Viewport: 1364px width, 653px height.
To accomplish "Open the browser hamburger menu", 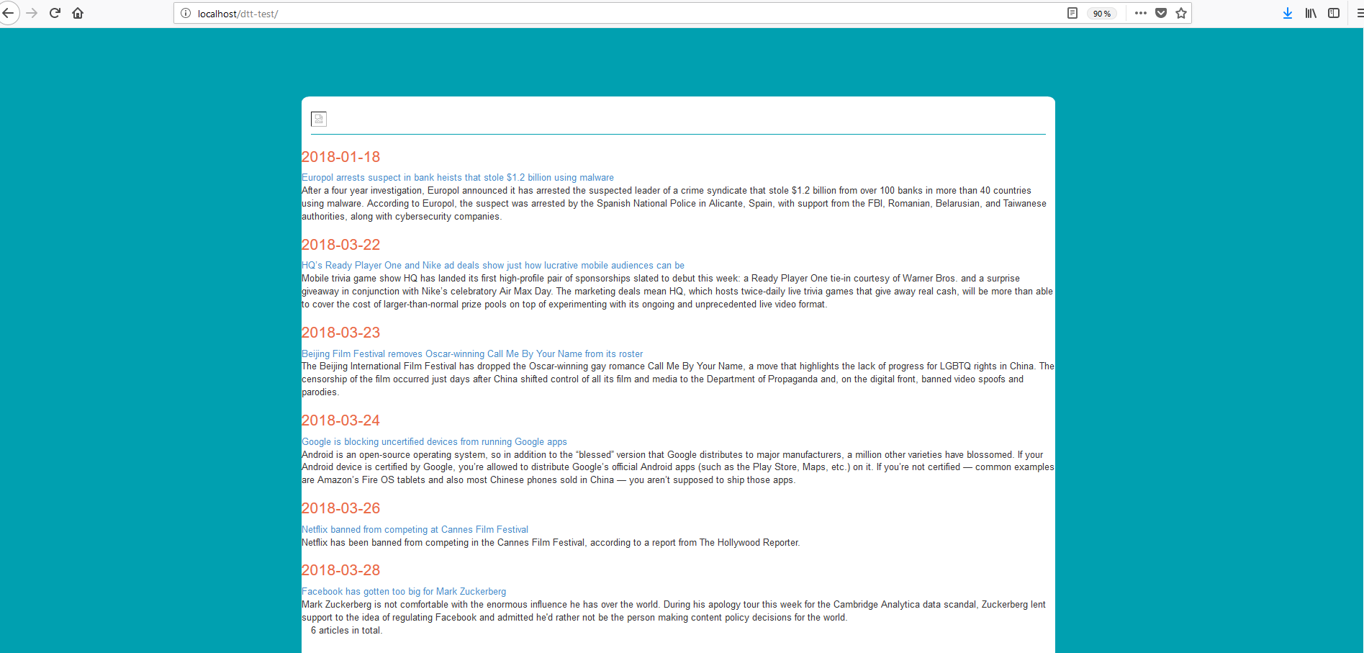I will tap(1359, 13).
